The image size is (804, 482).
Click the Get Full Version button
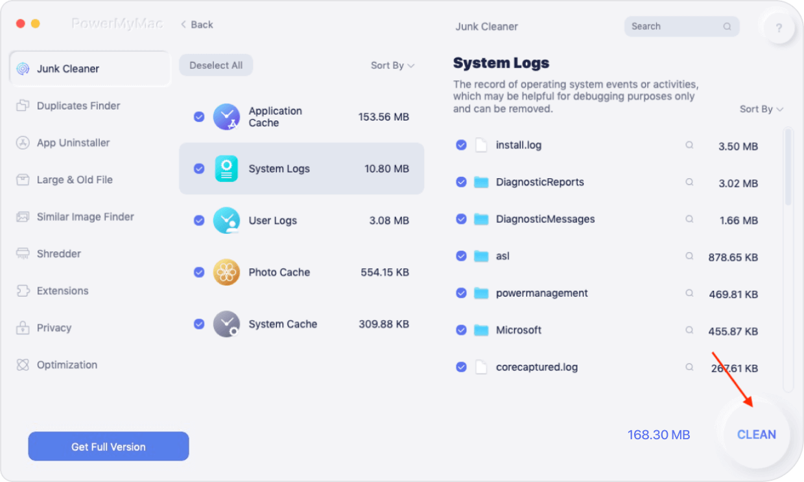tap(108, 446)
